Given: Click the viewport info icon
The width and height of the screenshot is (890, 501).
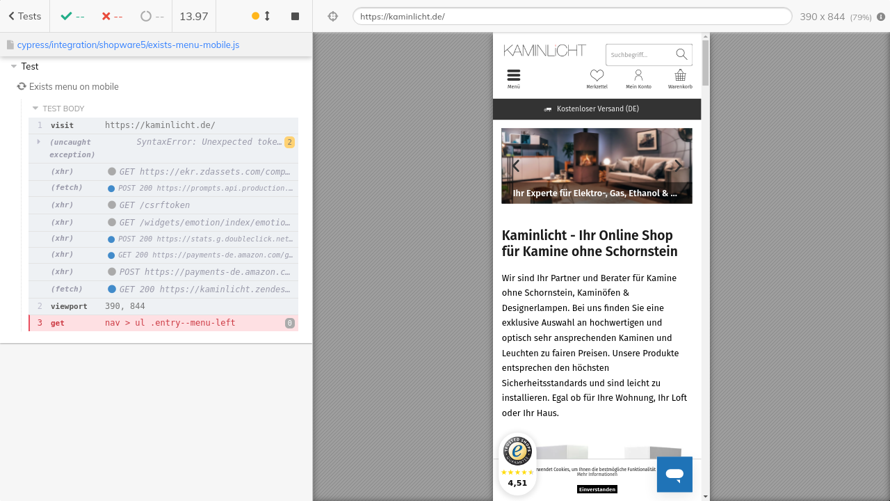Looking at the screenshot, I should (881, 17).
